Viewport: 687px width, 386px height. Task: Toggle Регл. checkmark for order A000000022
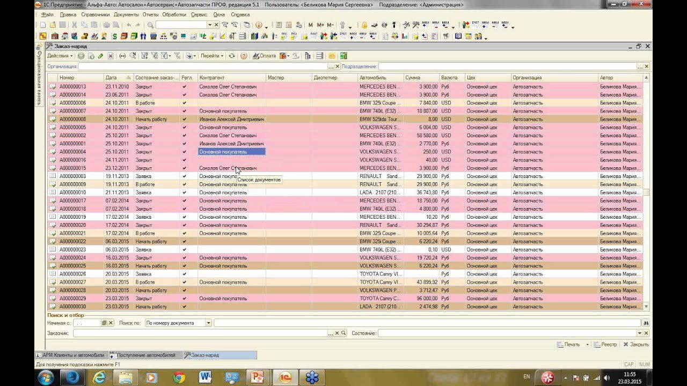point(184,241)
